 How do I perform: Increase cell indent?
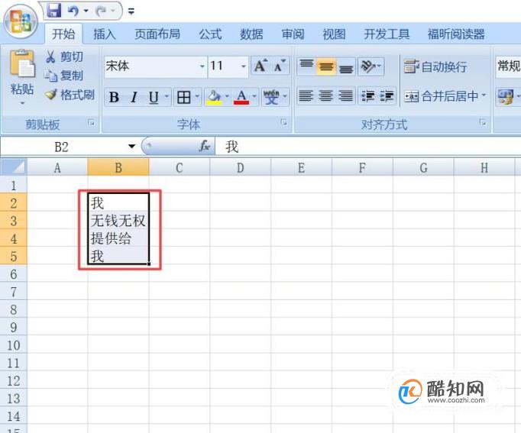[x=387, y=96]
